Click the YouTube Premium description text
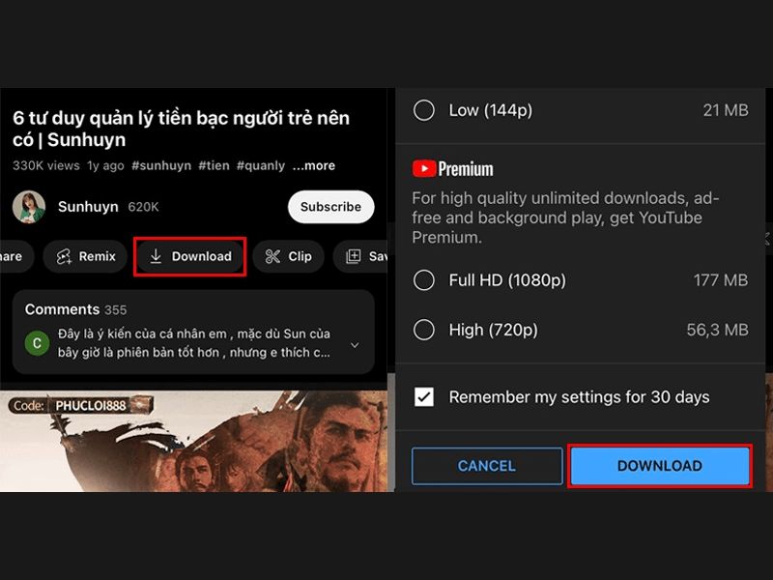This screenshot has width=773, height=580. coord(565,217)
